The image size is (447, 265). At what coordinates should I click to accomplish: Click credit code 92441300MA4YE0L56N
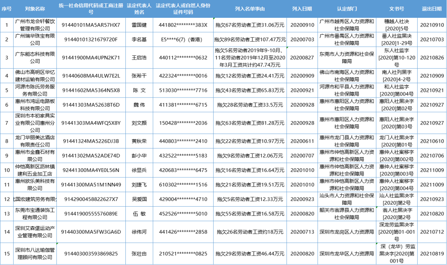(x=91, y=170)
